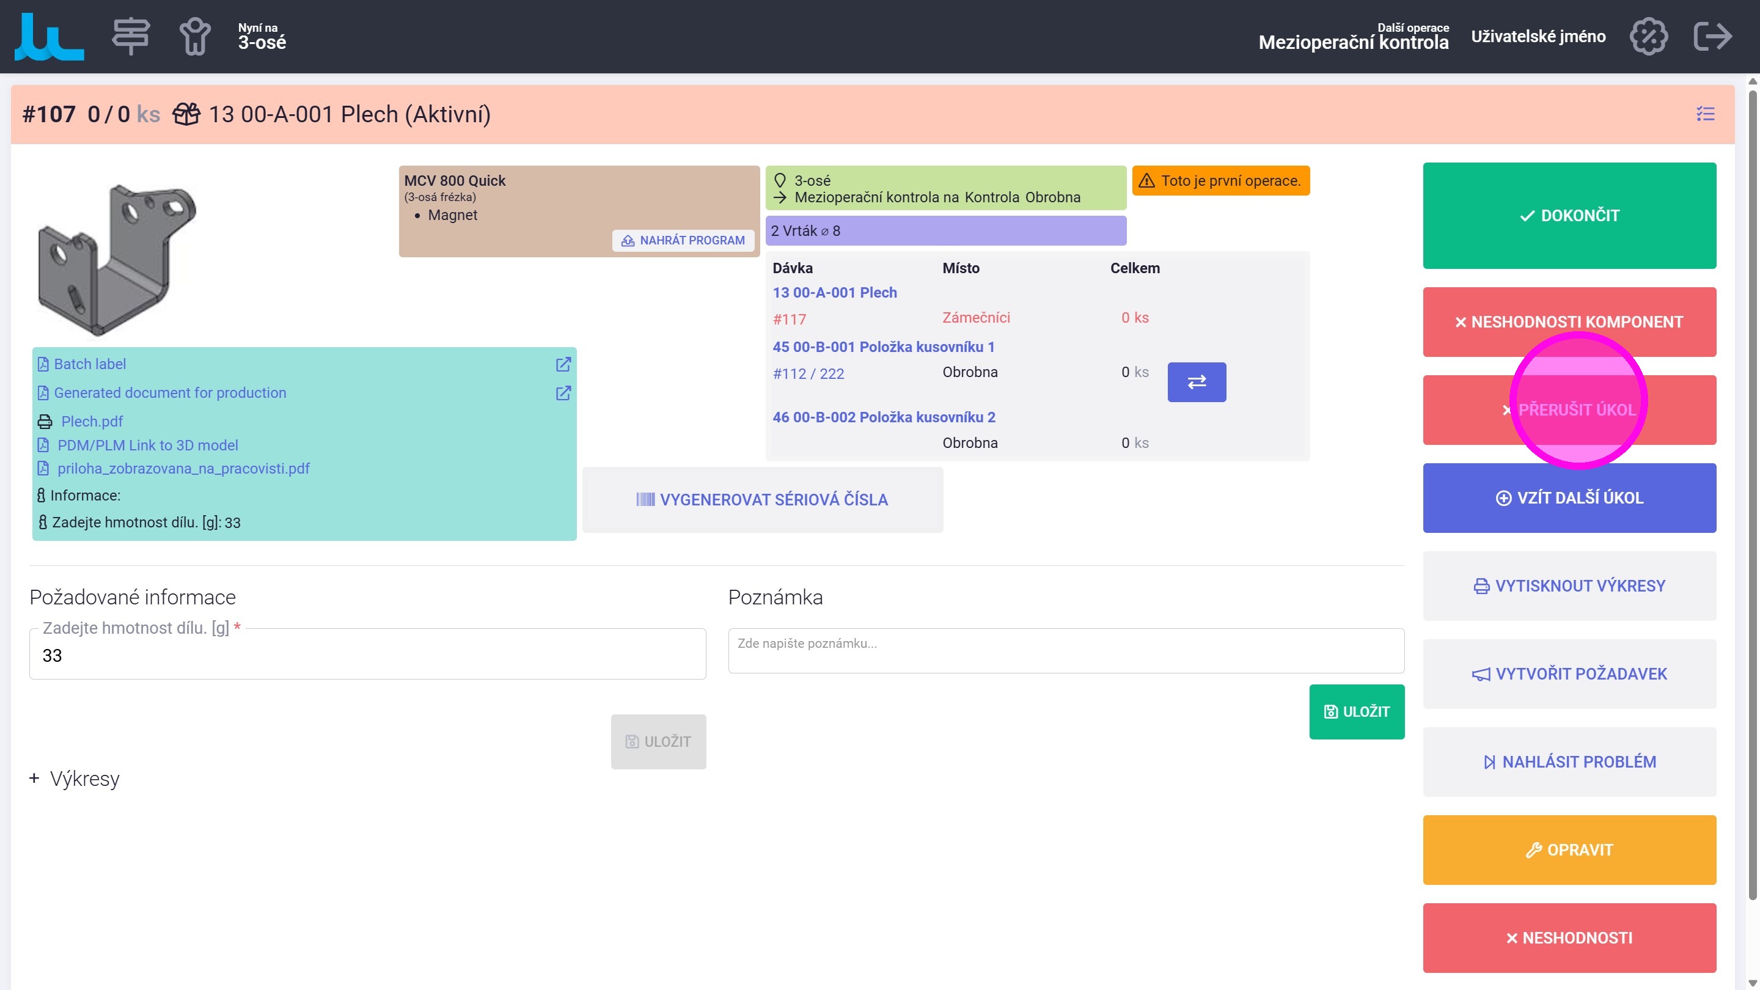1760x990 pixels.
Task: Click the worker figure icon in header
Action: 195,36
